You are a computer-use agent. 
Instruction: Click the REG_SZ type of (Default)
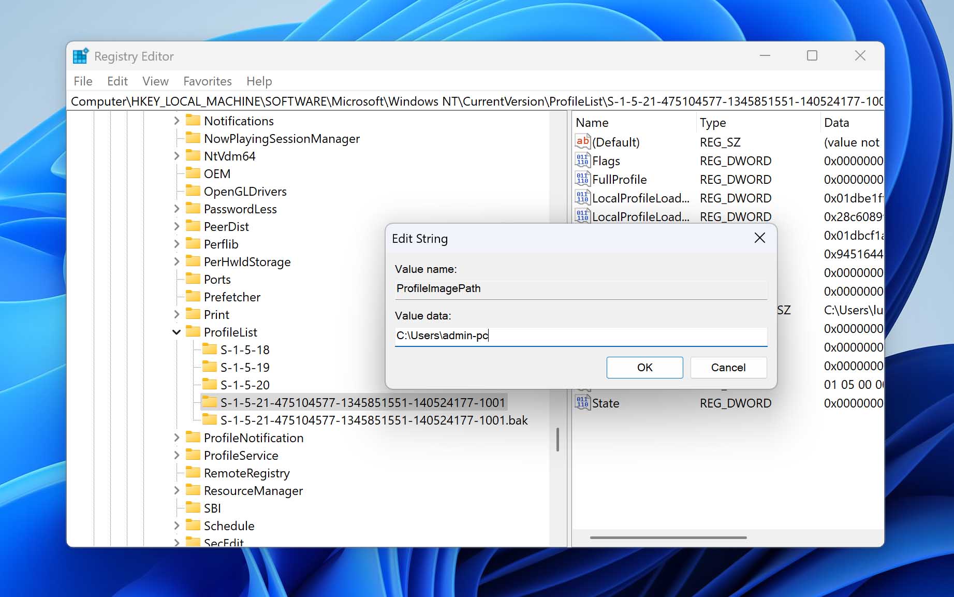720,142
